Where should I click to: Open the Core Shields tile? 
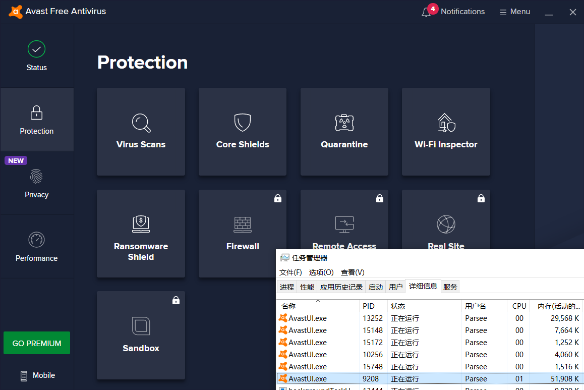coord(243,132)
